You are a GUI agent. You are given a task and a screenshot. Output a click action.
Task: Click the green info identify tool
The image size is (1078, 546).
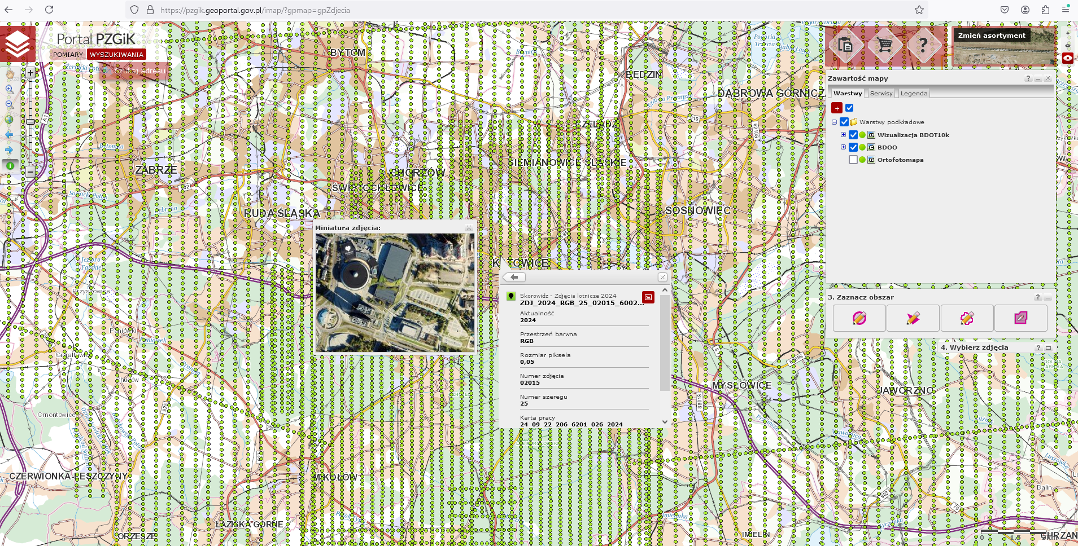click(x=10, y=165)
